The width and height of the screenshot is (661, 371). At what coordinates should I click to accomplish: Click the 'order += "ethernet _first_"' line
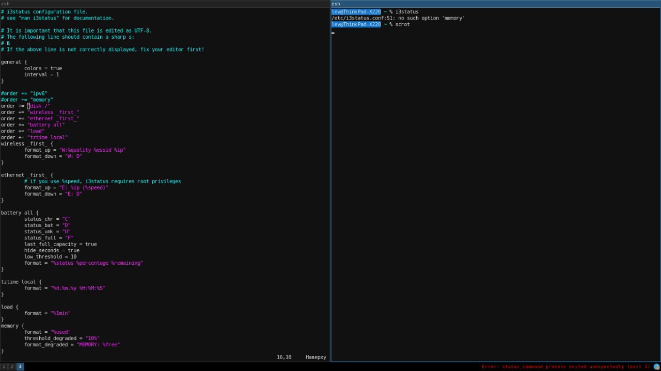pos(40,118)
